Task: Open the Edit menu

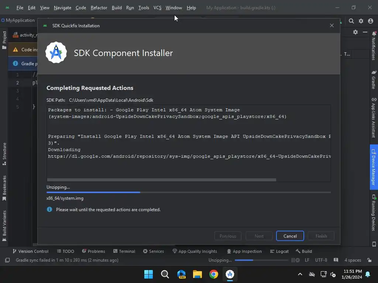Action: pos(32,8)
